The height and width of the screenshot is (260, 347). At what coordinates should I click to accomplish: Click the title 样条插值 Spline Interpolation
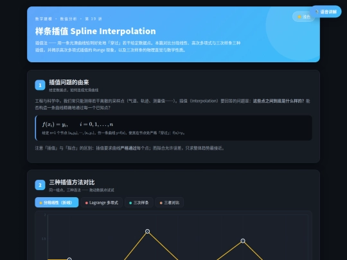[x=95, y=31]
